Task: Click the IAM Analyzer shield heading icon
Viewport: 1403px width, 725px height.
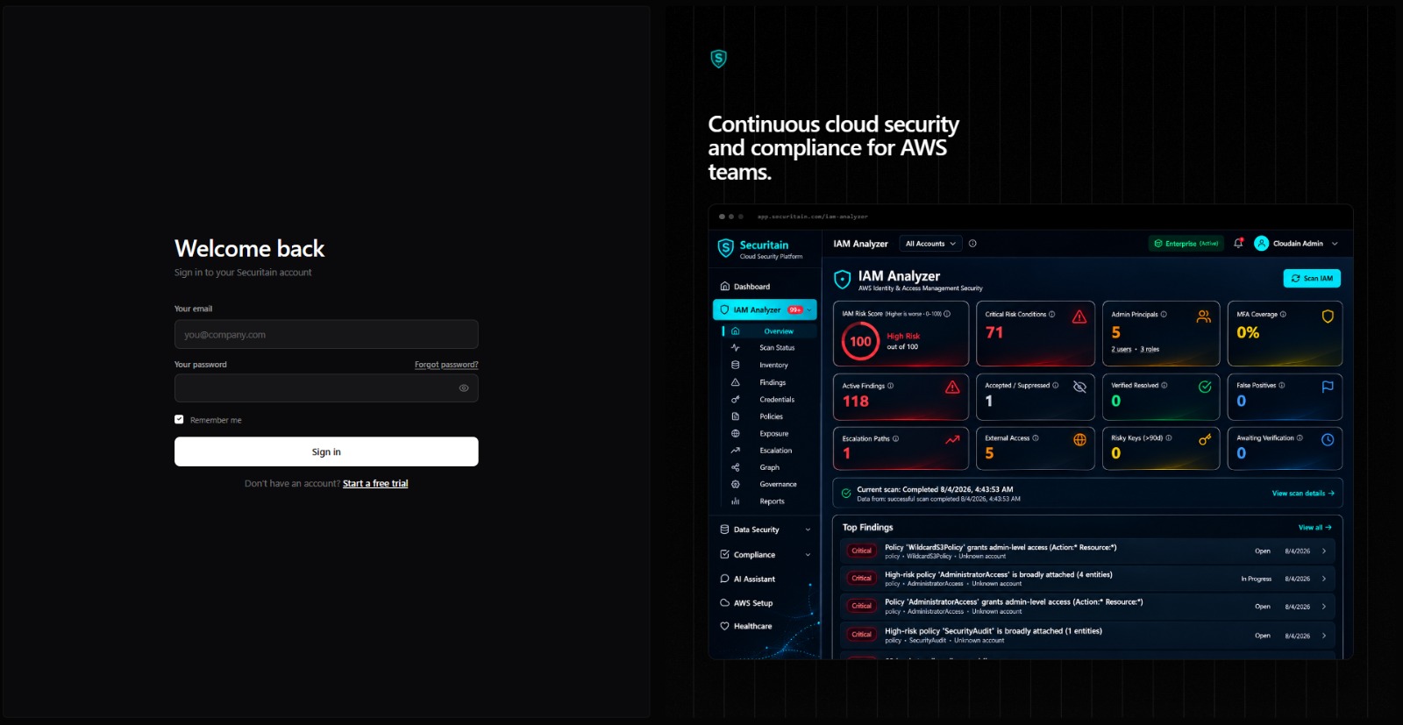Action: click(843, 280)
